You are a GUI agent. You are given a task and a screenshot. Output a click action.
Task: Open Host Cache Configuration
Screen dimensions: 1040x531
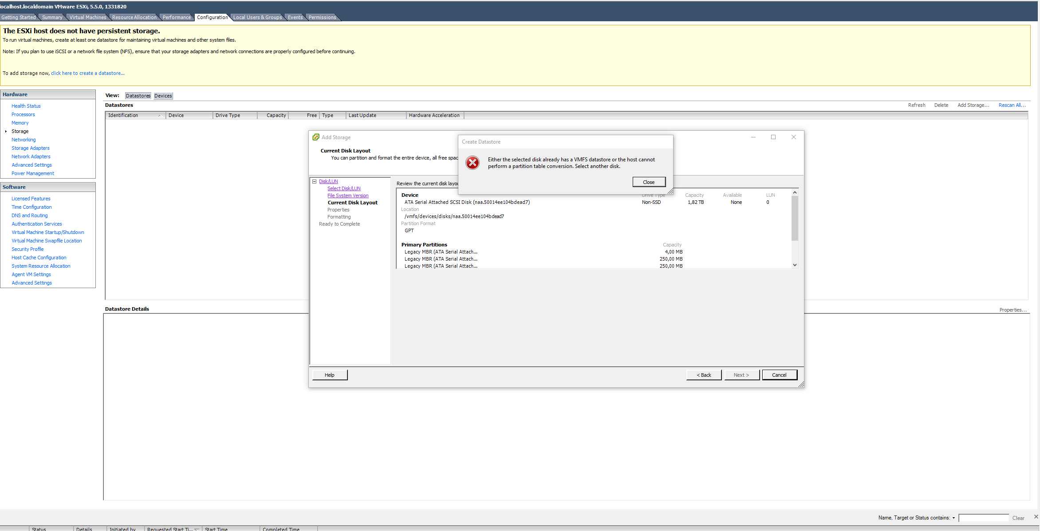coord(39,258)
